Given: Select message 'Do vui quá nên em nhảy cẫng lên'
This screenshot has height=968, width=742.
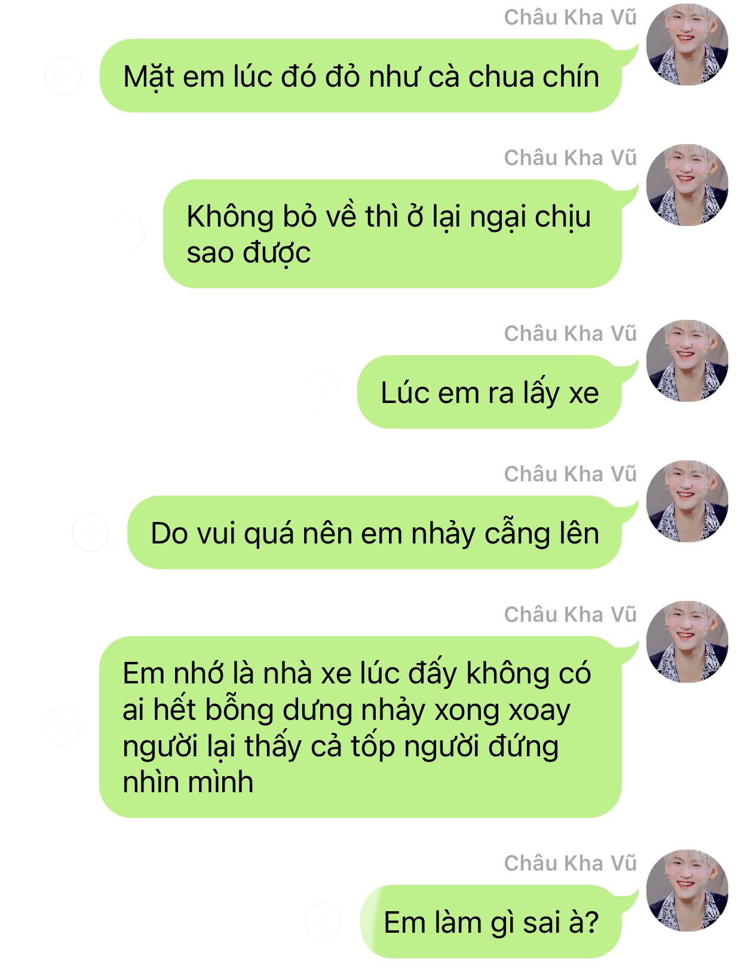Looking at the screenshot, I should [375, 533].
